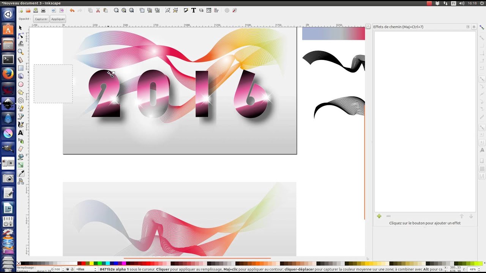The height and width of the screenshot is (273, 486).
Task: Open the Terminal from the launcher
Action: (8, 59)
